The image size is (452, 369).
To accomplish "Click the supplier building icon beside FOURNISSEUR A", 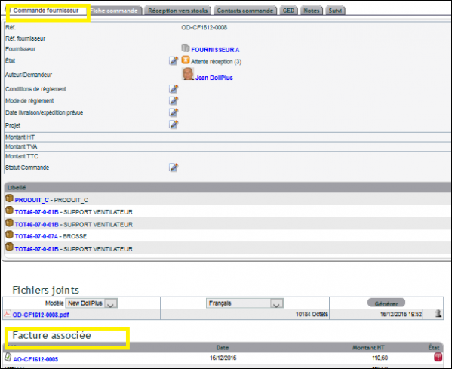I will (x=186, y=48).
